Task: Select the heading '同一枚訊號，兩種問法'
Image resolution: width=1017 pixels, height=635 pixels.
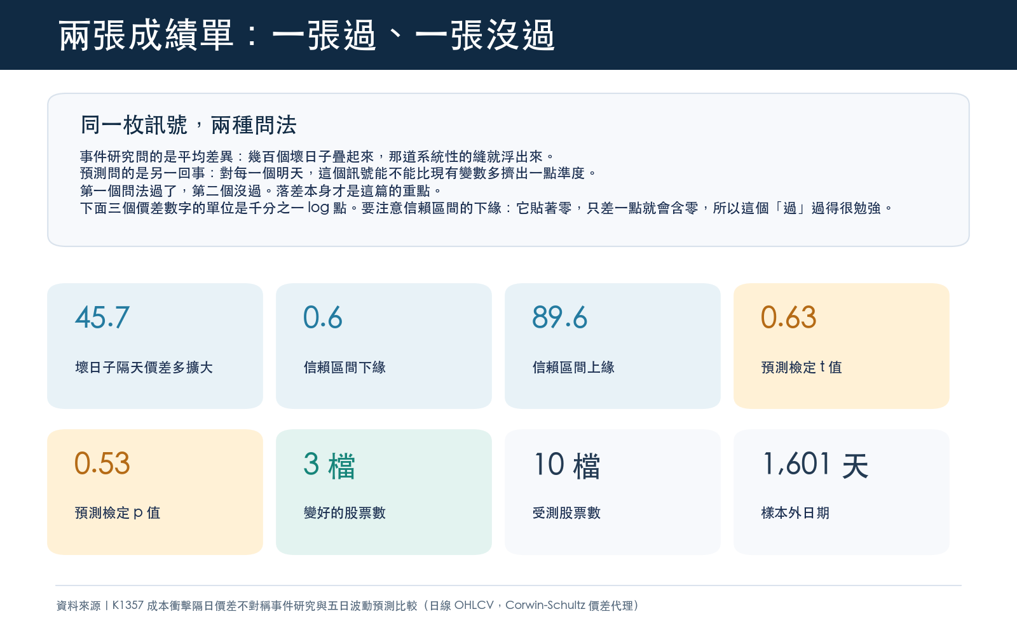Action: [188, 125]
